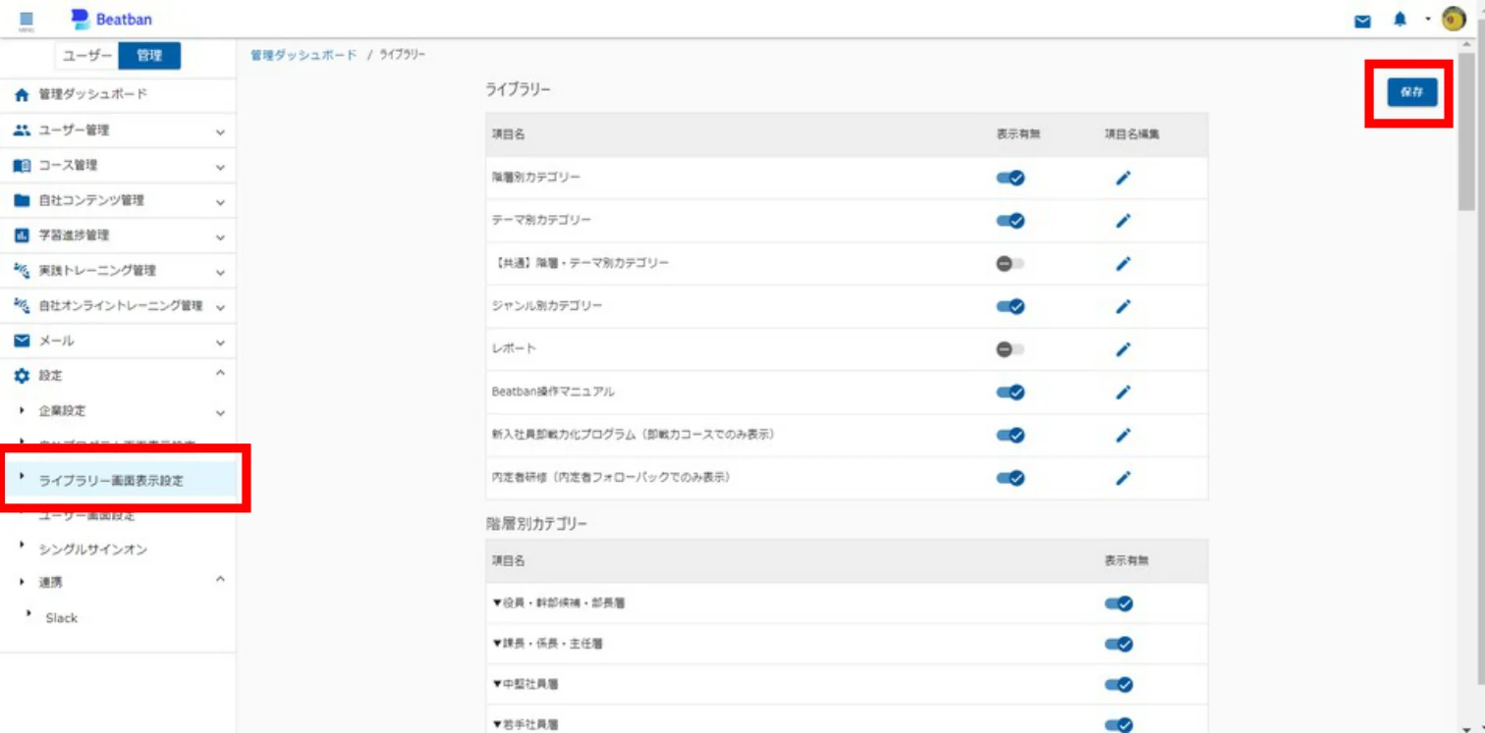
Task: Collapse the 連携 section
Action: [220, 581]
